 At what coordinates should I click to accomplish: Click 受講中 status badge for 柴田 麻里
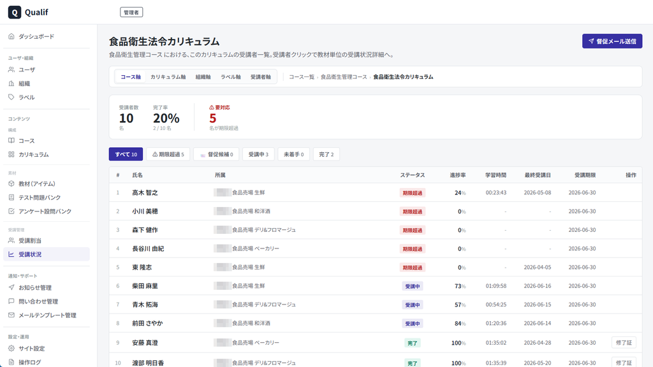[413, 286]
